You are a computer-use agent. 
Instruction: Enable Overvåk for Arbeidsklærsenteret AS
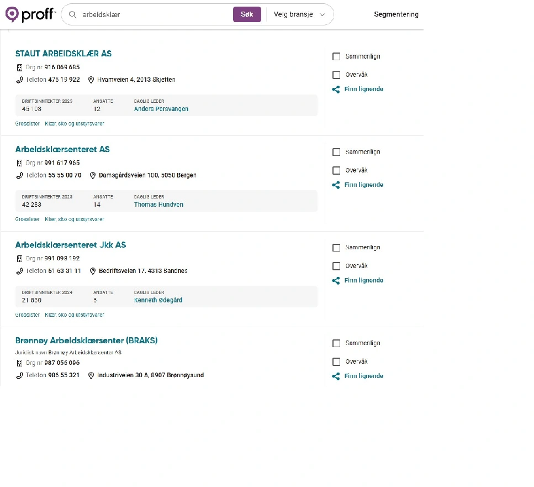click(336, 170)
